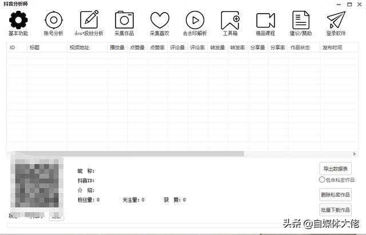366x235 pixels.
Task: Open 建议/赞助 document icon
Action: coord(301,20)
